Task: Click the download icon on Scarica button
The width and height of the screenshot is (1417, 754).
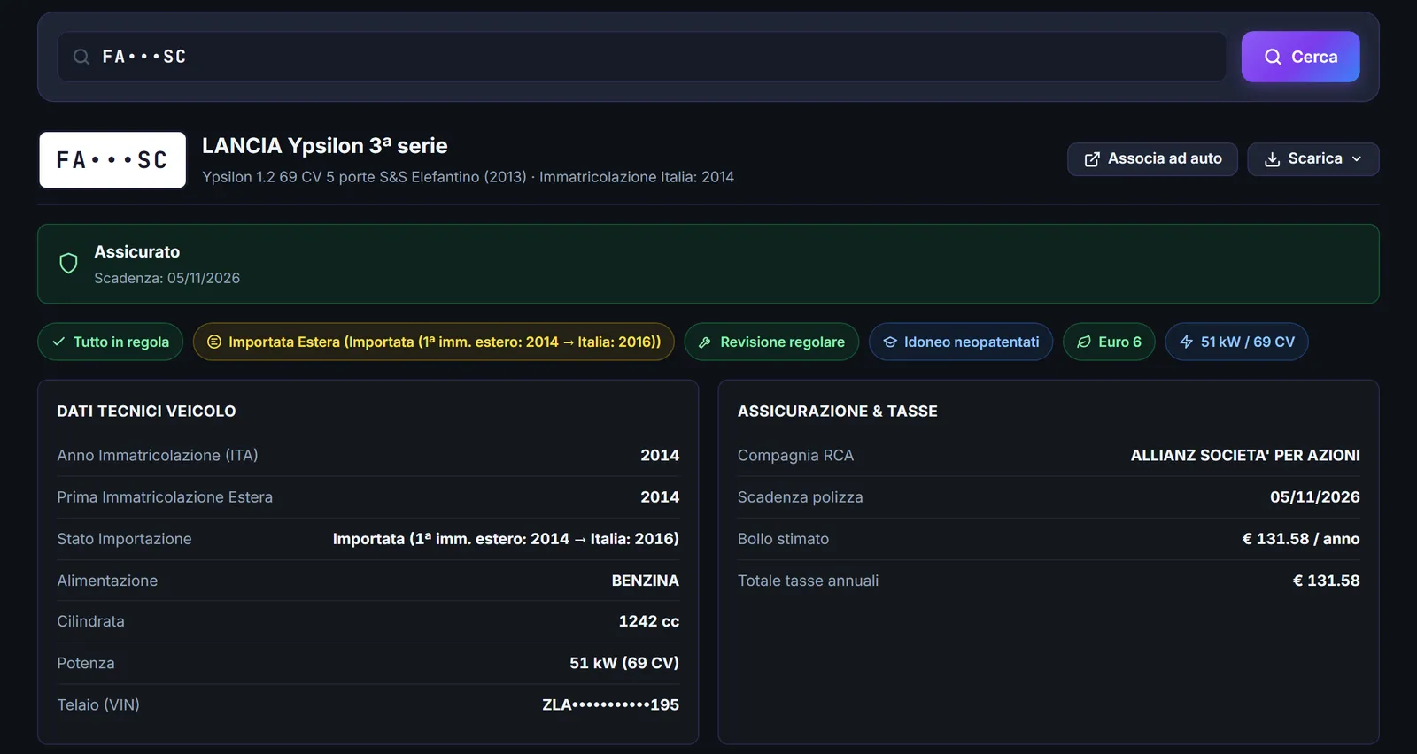Action: pos(1272,159)
